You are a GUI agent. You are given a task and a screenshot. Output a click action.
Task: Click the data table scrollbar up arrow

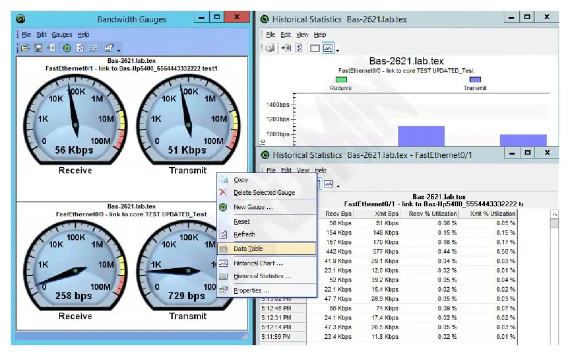[554, 215]
